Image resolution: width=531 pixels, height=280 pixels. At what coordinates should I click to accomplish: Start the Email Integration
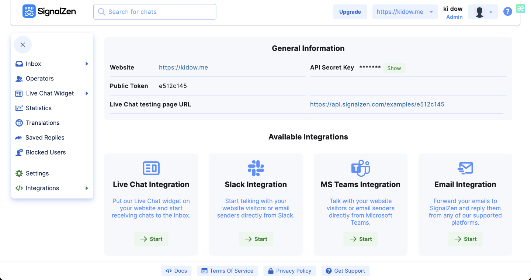click(465, 239)
